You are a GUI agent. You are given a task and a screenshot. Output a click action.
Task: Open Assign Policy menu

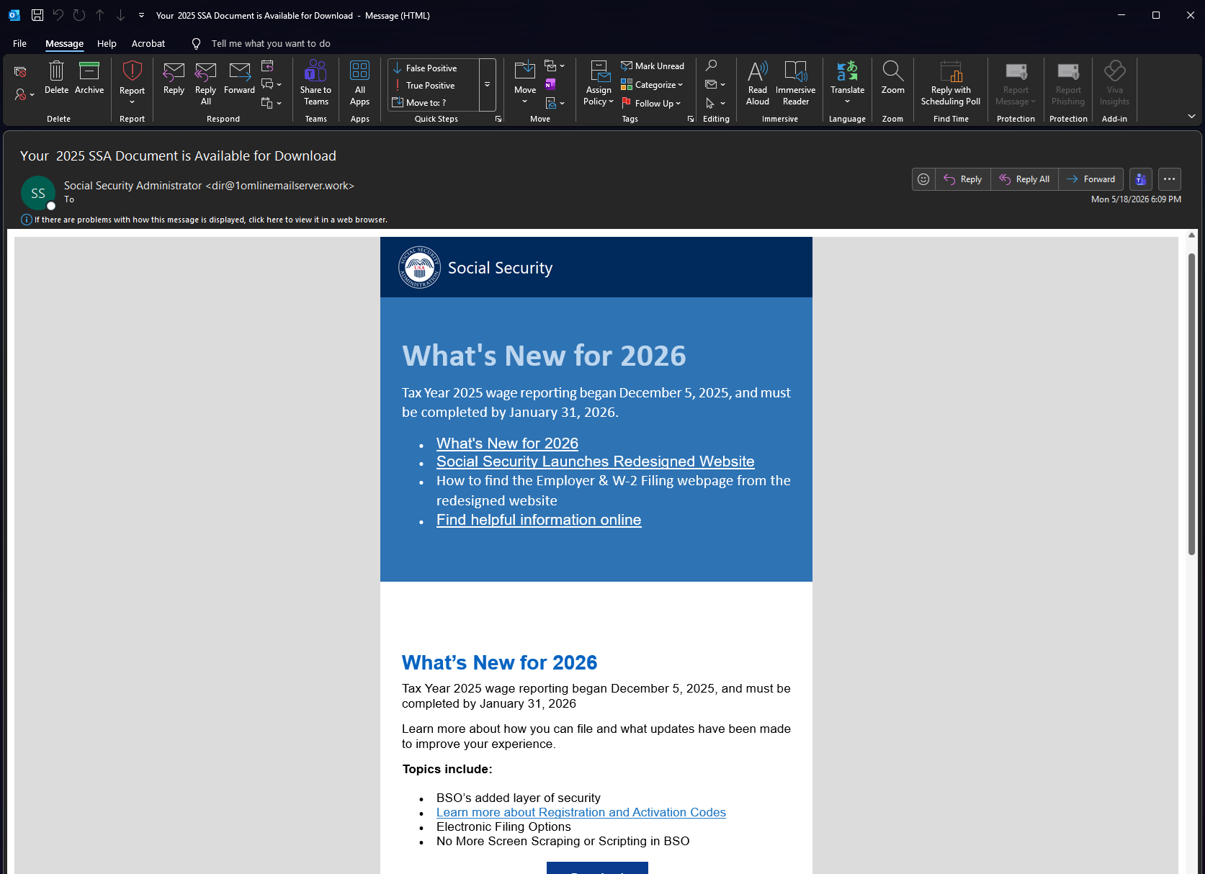tap(599, 83)
